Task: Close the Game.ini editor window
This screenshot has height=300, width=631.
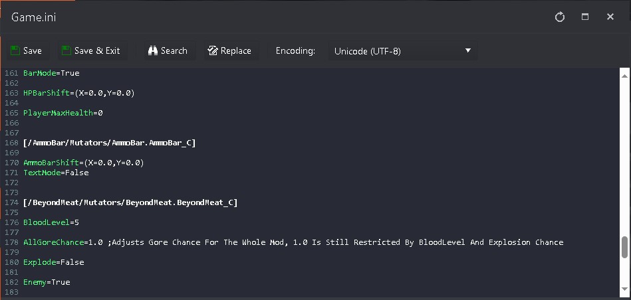Action: (x=610, y=17)
